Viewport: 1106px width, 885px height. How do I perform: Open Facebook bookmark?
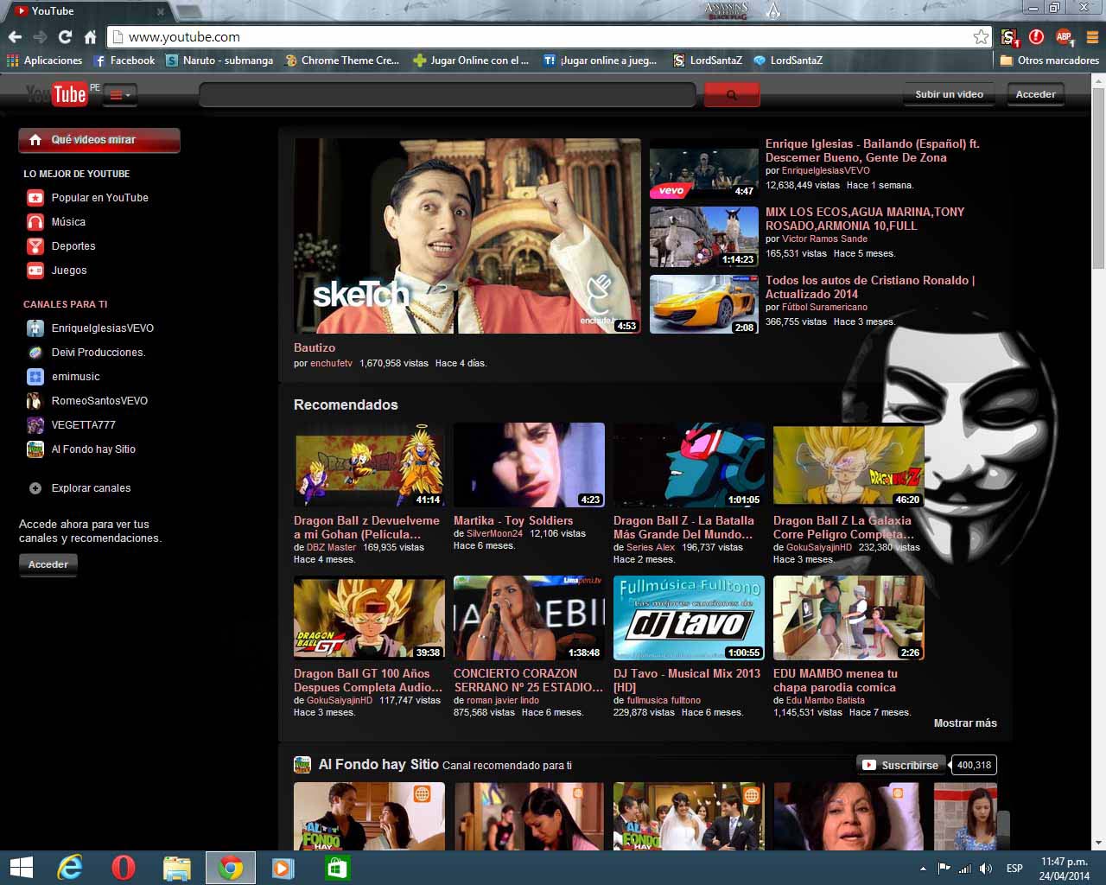coord(124,60)
